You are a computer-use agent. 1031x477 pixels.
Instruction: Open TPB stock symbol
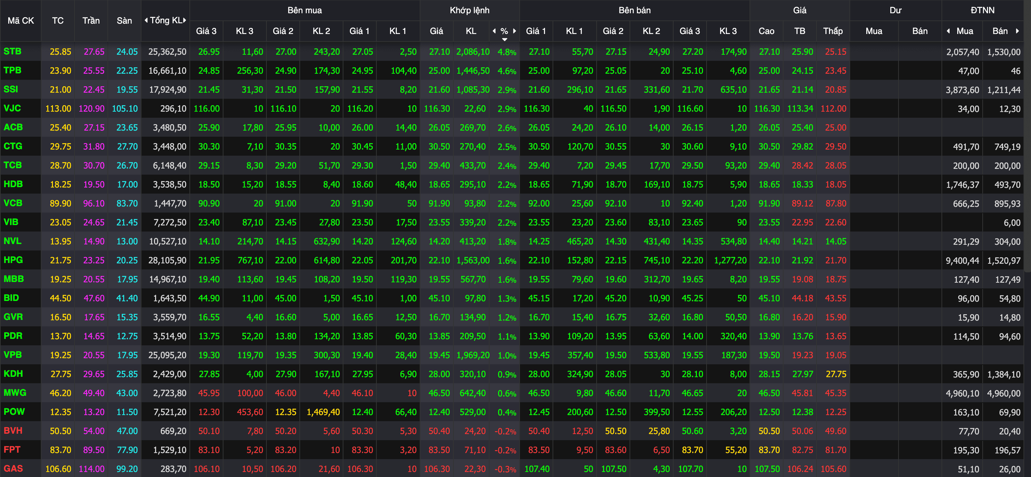click(13, 70)
